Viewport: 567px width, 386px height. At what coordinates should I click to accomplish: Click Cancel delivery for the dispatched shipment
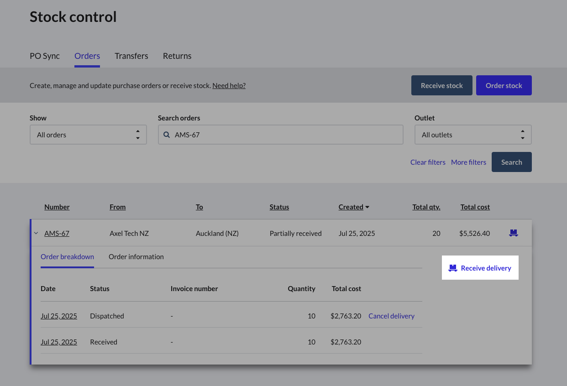pos(391,316)
